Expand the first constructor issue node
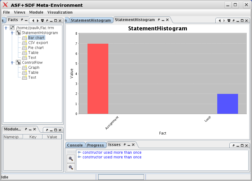The width and height of the screenshot is (252, 181). (79, 152)
